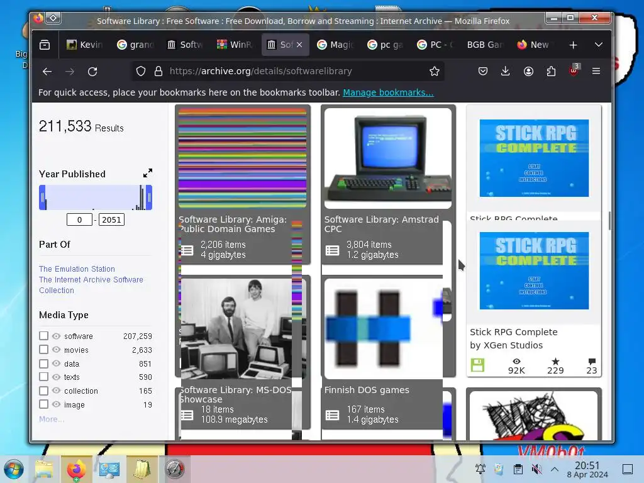
Task: Switch to the BGB Gam tab
Action: click(485, 45)
